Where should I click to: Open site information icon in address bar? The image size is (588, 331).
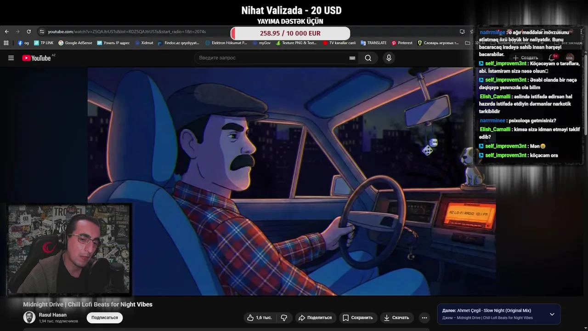pyautogui.click(x=42, y=32)
